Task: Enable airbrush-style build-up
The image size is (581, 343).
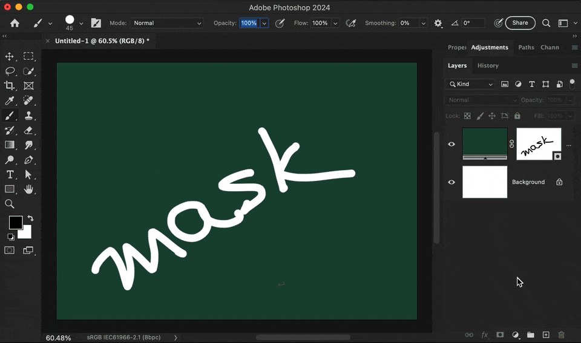Action: pos(350,23)
